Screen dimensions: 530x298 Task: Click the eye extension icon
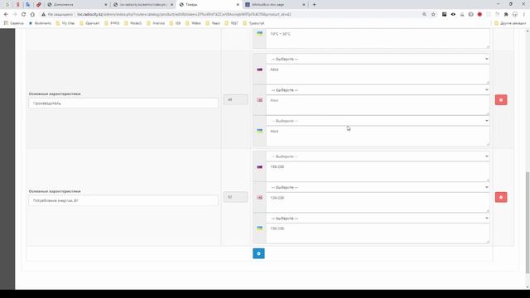tap(453, 14)
